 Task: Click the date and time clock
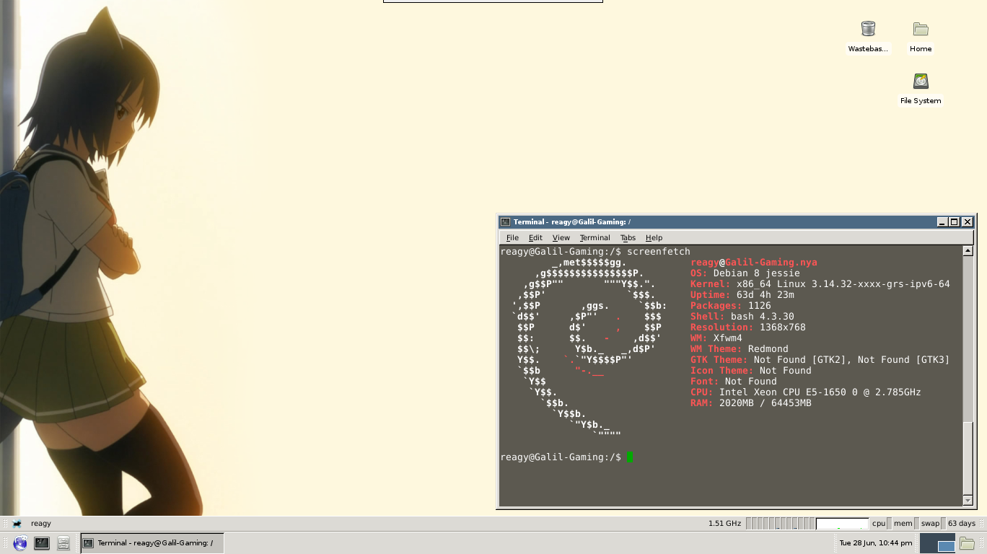pos(876,543)
